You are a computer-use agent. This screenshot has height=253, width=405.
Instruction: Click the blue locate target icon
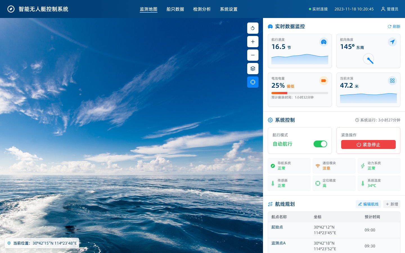tap(253, 82)
